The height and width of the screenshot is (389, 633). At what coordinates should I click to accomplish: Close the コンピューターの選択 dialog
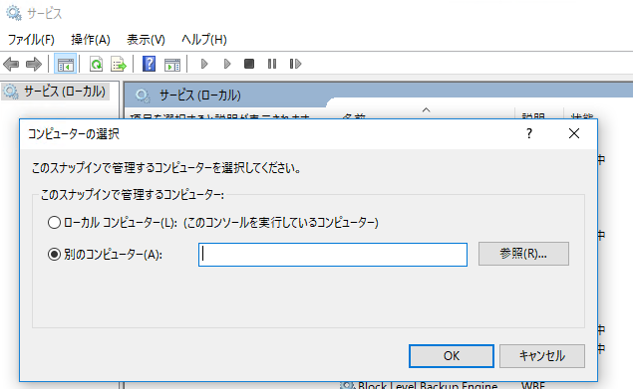click(x=574, y=133)
